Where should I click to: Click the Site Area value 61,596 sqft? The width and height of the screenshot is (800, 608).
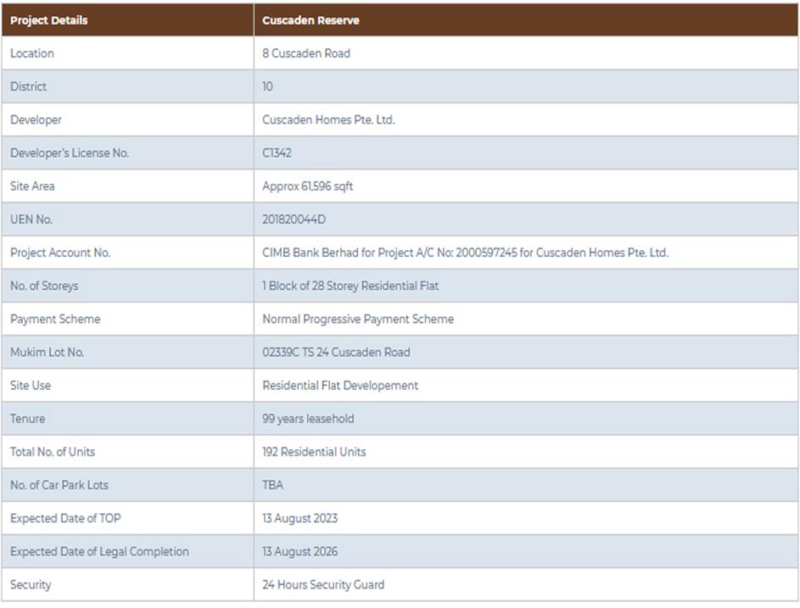(x=307, y=186)
